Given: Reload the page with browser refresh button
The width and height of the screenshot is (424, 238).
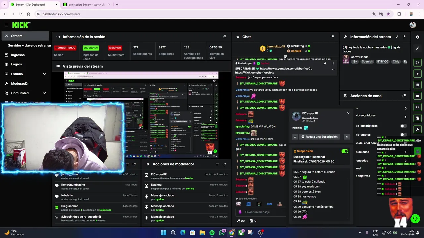Looking at the screenshot, I should coord(21,14).
